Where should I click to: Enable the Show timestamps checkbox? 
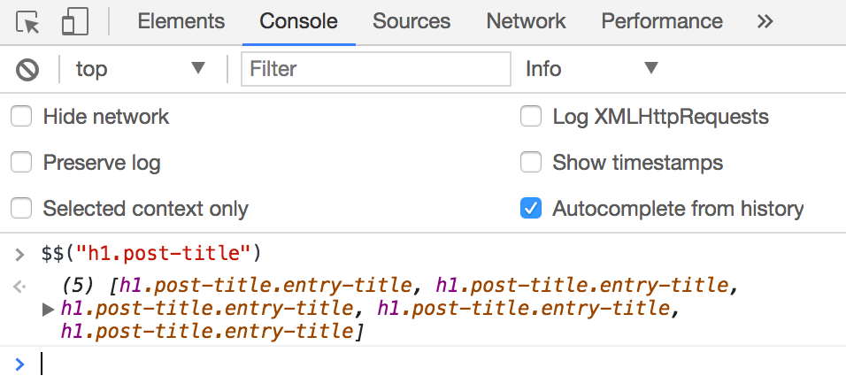[x=531, y=163]
